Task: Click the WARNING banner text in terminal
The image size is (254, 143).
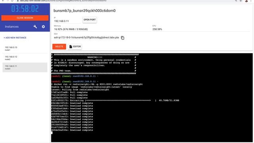Action: [95, 57]
